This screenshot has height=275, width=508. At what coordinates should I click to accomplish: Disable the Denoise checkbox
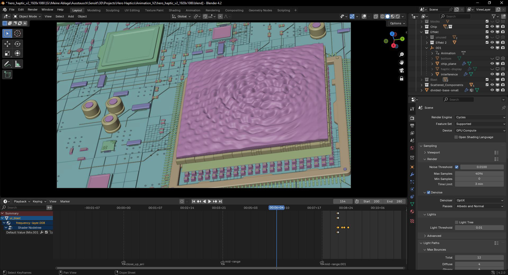tap(429, 192)
